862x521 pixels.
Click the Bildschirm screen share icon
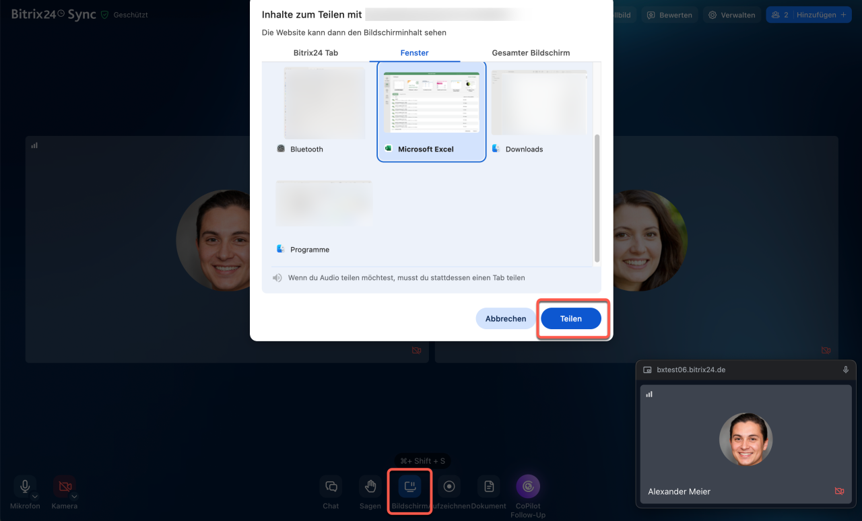point(409,486)
